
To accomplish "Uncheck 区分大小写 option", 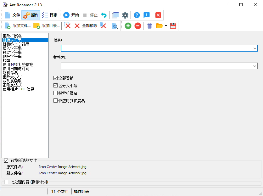I will pos(55,85).
